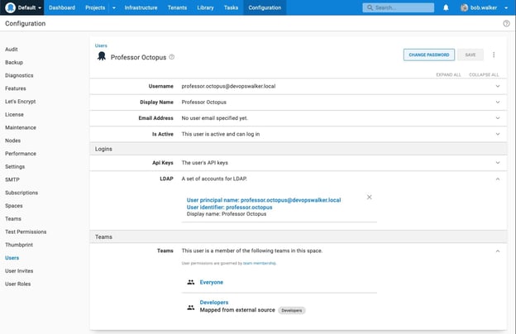Click the Change Password button
The image size is (516, 334).
[428, 55]
